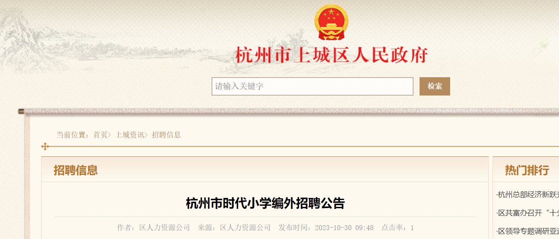Viewport: 559px width, 239px height.
Task: Open 区共富办召开 hot article link
Action: click(x=528, y=213)
